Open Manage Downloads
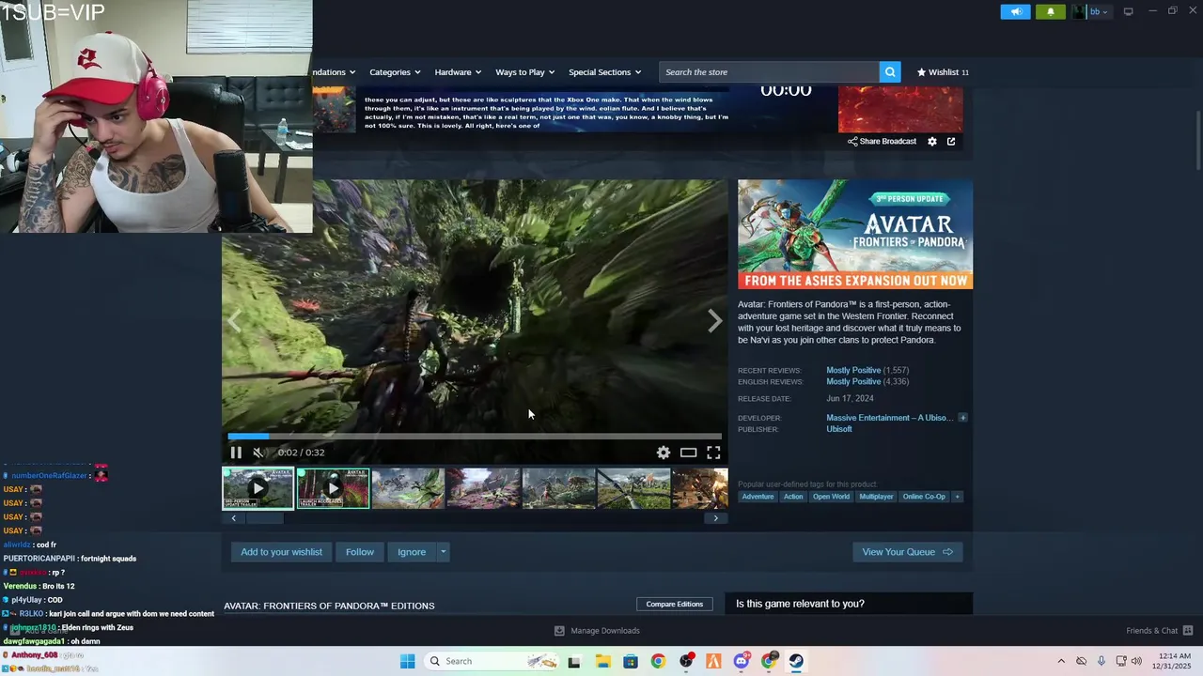This screenshot has height=676, width=1203. coord(597,631)
